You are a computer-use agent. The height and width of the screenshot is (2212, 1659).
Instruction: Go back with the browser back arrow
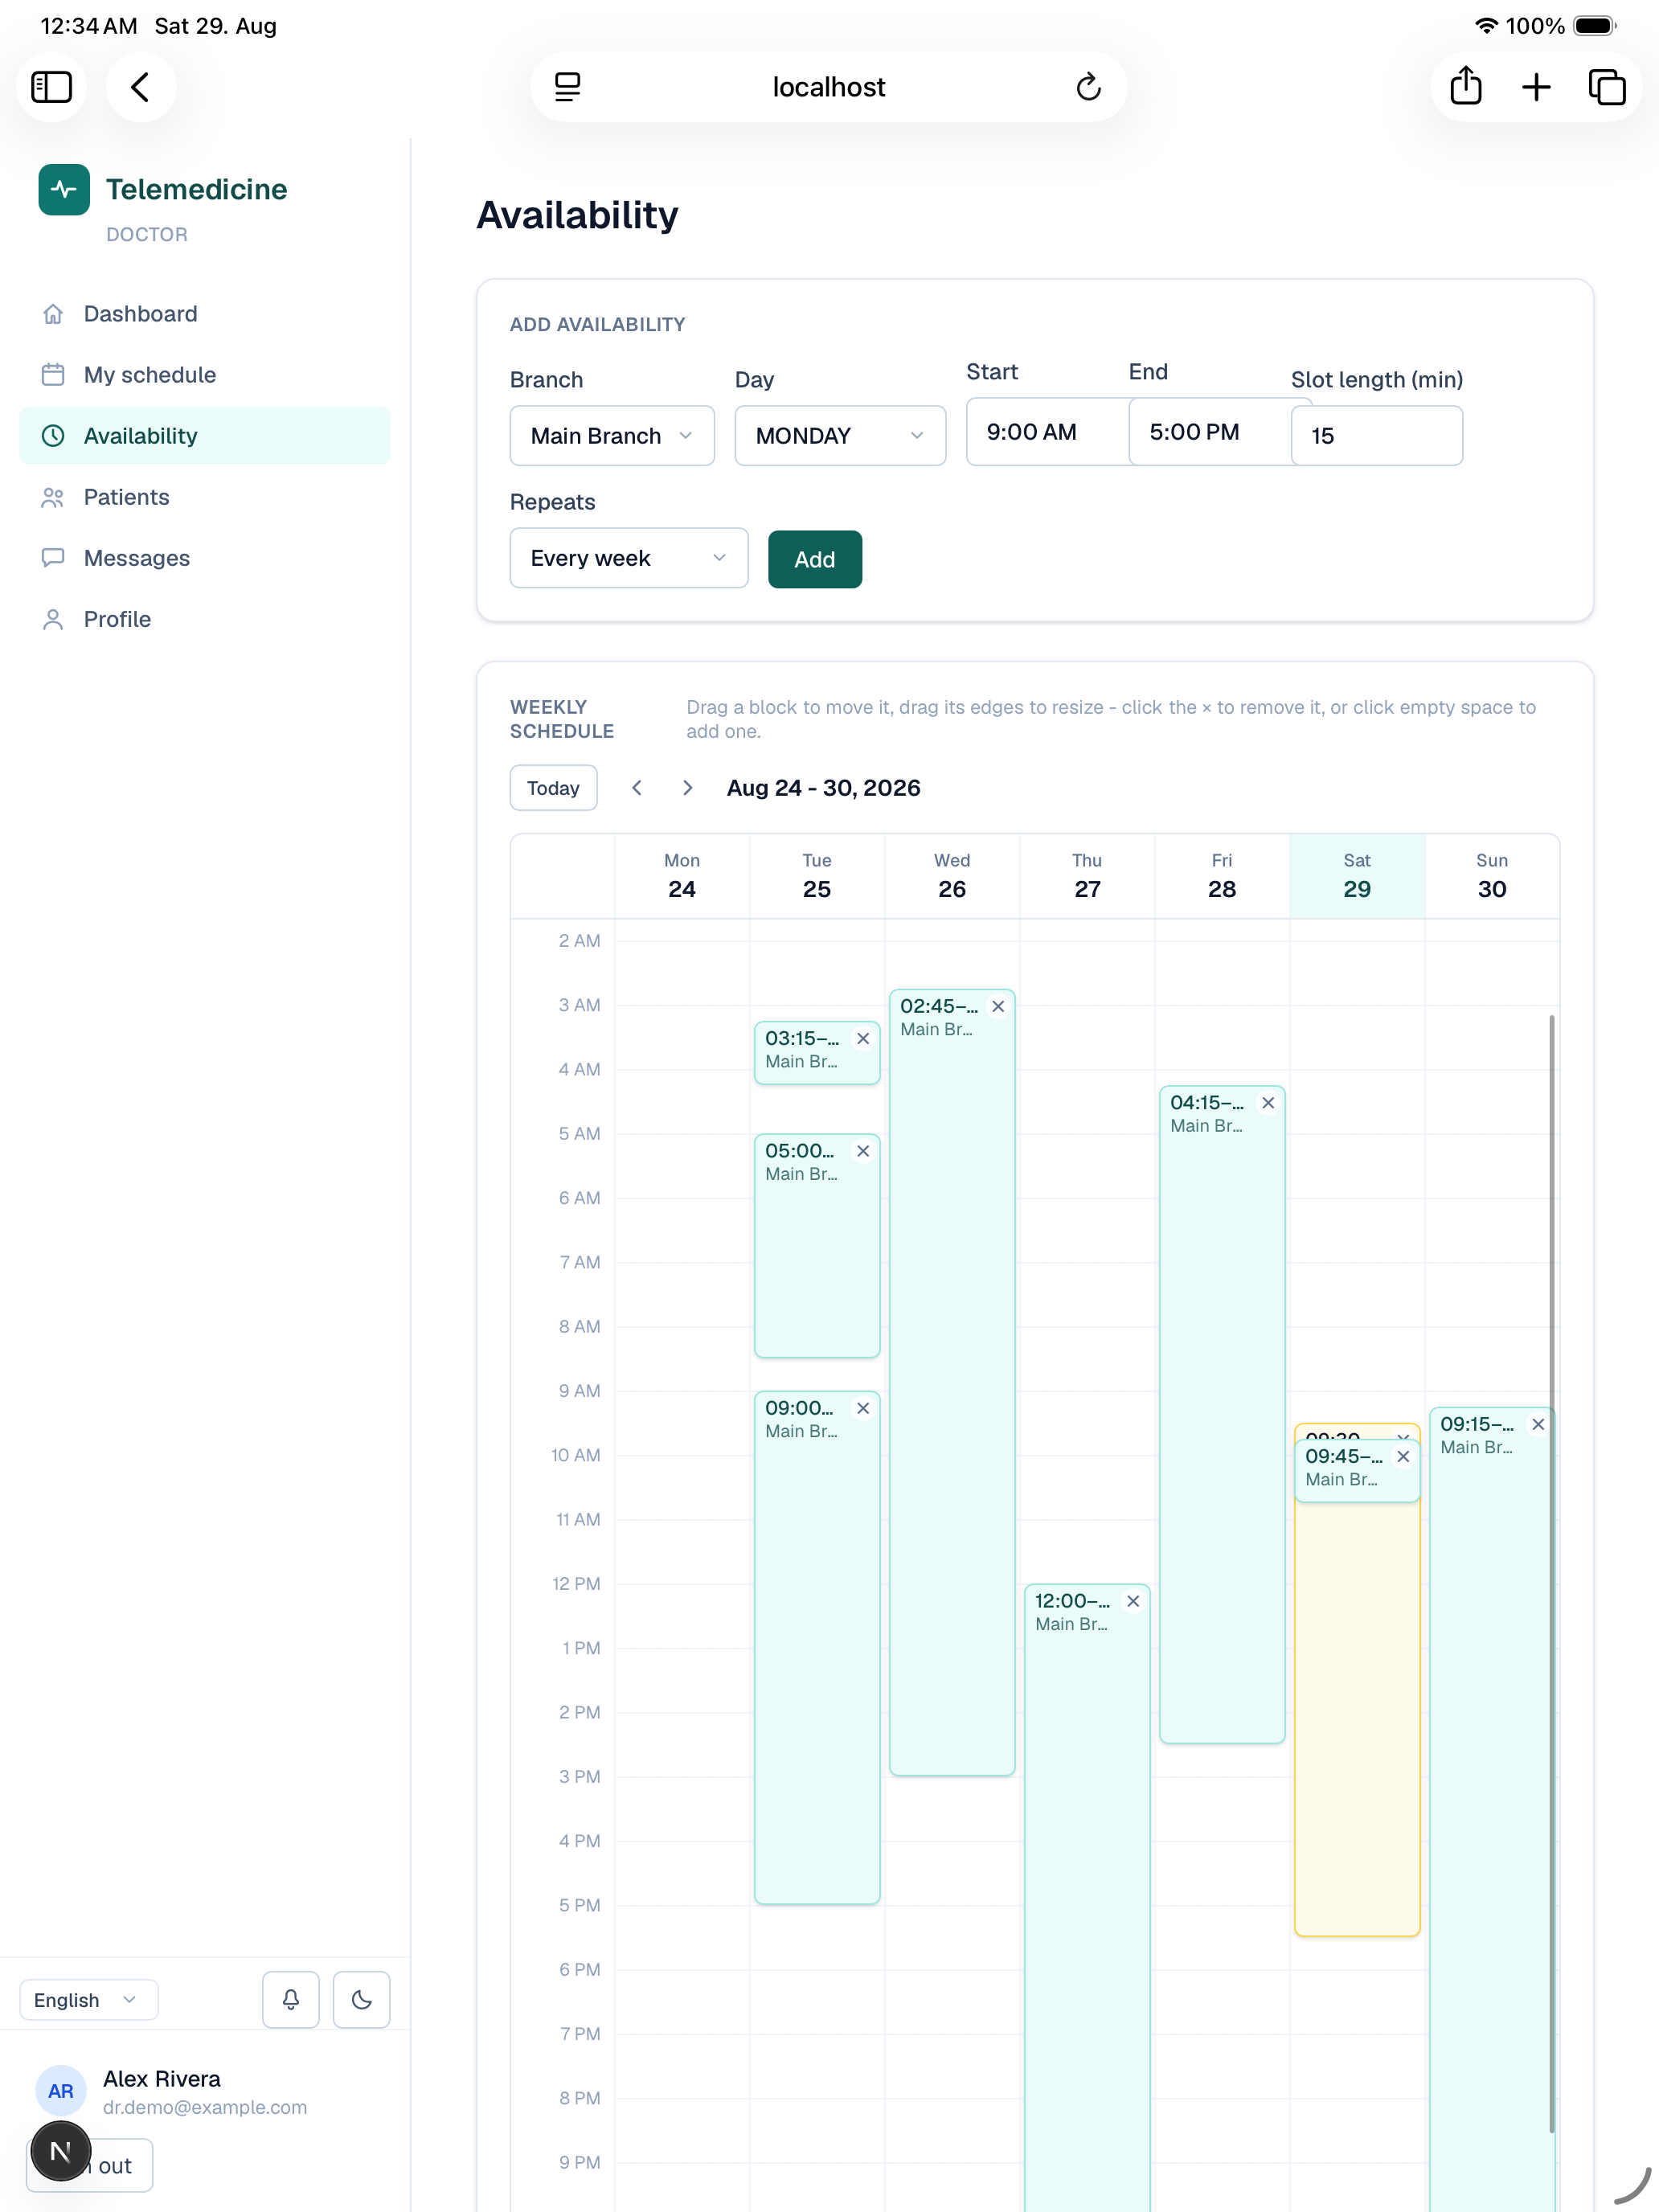coord(141,87)
